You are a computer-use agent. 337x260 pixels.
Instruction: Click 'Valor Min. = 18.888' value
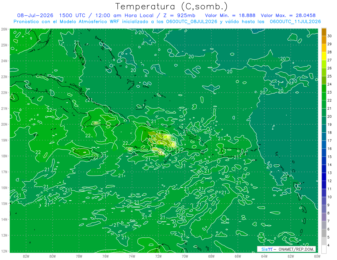point(230,15)
